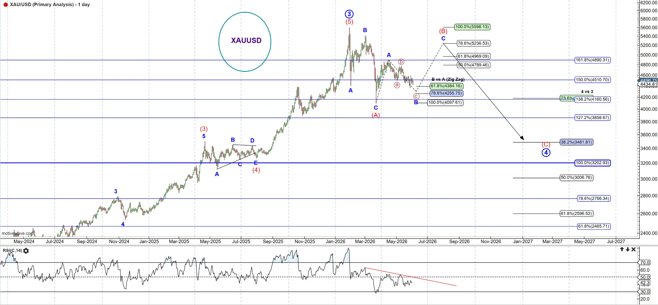The width and height of the screenshot is (658, 305).
Task: Select the 61.8%(2596.52) retracement label
Action: point(577,214)
